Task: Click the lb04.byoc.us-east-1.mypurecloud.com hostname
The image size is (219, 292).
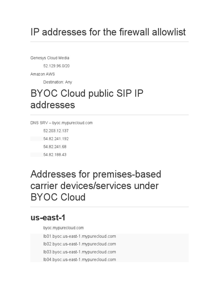Action: [x=80, y=260]
